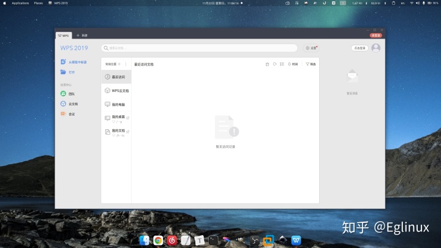Click the envelope message icon
This screenshot has height=248, width=441.
[352, 76]
